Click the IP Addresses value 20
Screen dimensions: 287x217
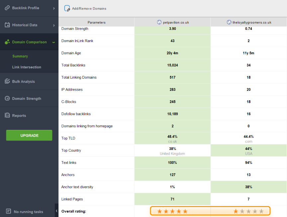248,90
